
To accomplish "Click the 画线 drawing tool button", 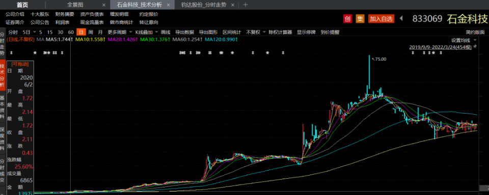I will tap(166, 32).
